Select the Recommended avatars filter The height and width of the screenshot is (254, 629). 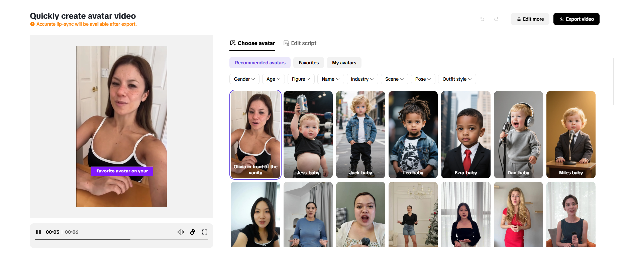pyautogui.click(x=260, y=63)
